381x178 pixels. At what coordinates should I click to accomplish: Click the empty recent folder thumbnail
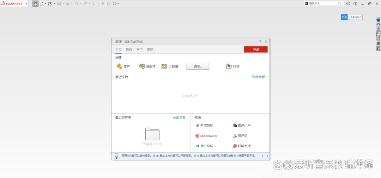tap(152, 134)
